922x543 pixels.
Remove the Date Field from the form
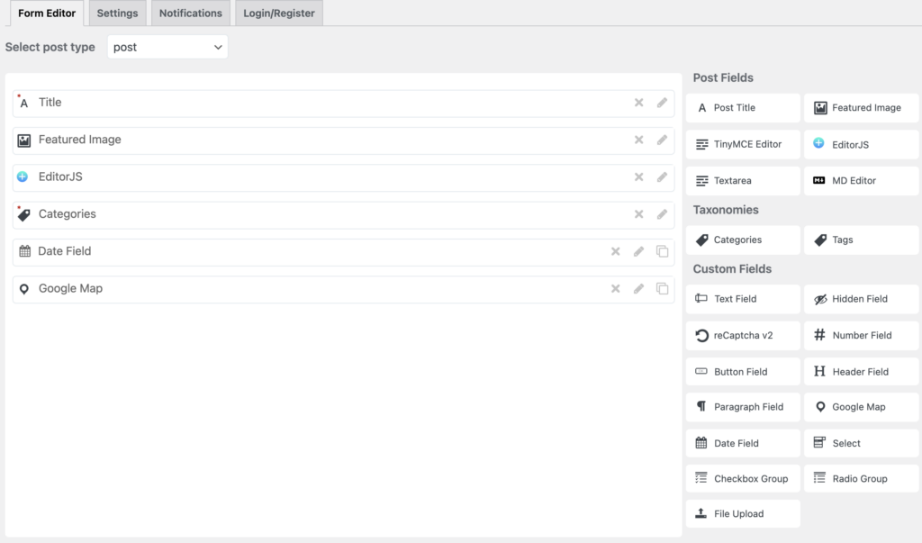(616, 251)
